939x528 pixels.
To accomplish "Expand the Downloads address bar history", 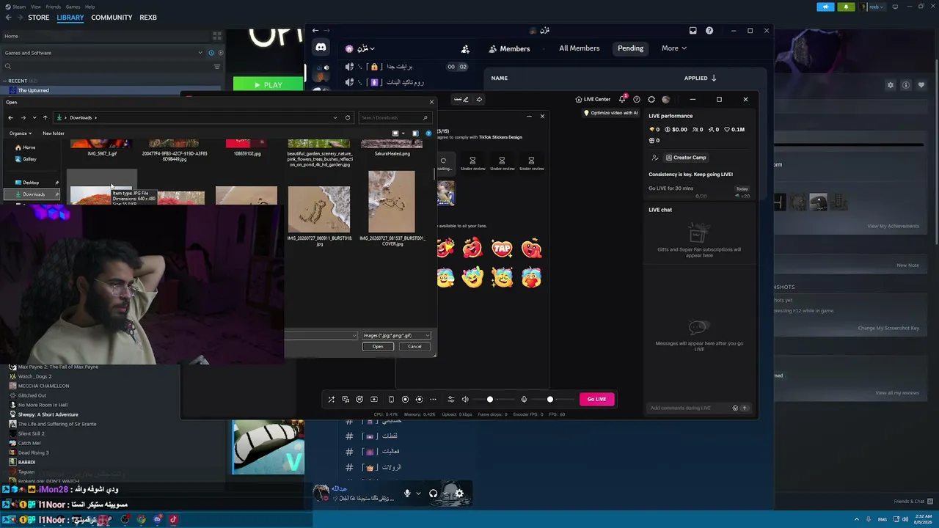I will click(x=335, y=117).
